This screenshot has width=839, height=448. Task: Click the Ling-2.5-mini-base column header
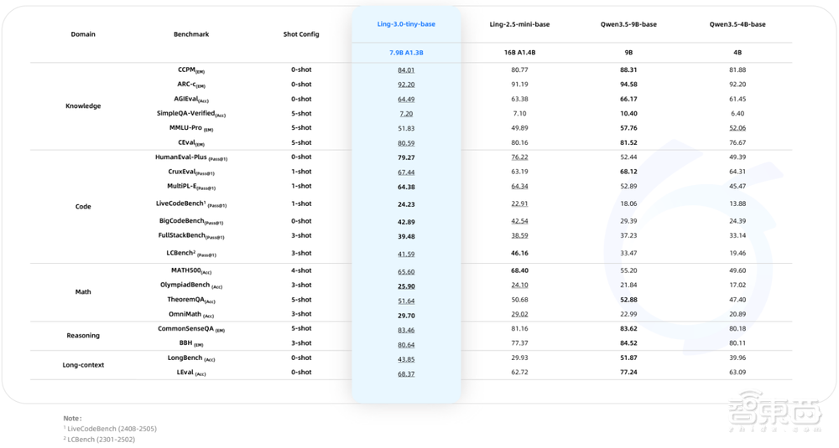(x=519, y=24)
